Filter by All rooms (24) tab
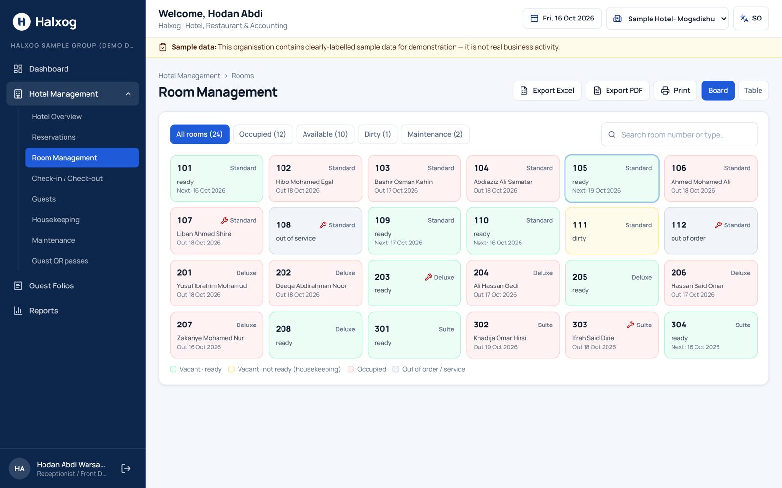Screen dimensions: 782x488 click(x=199, y=134)
